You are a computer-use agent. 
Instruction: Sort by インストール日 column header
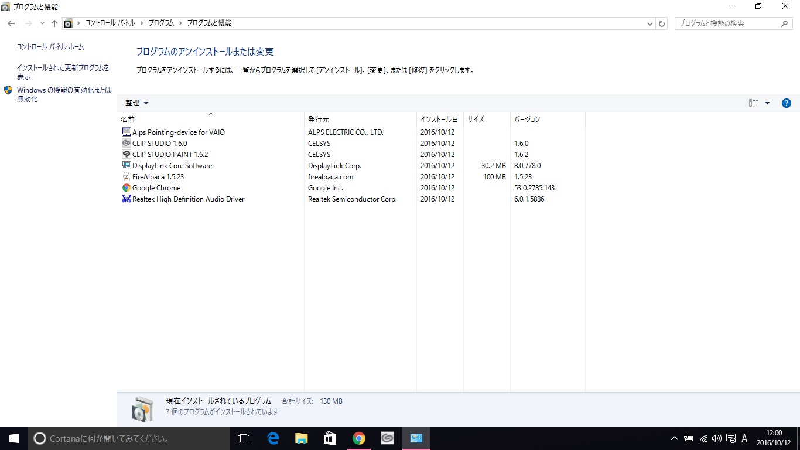coord(440,120)
